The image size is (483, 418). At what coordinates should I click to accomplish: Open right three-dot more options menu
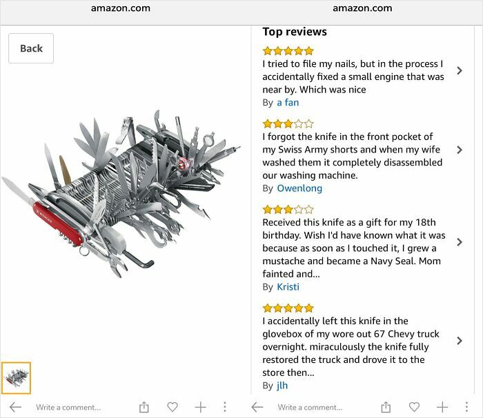click(x=467, y=407)
